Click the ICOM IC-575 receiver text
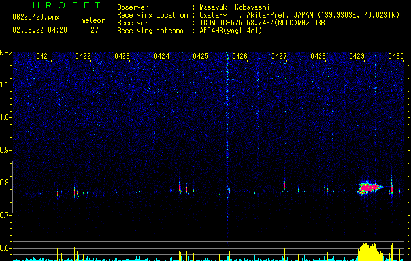 262,23
